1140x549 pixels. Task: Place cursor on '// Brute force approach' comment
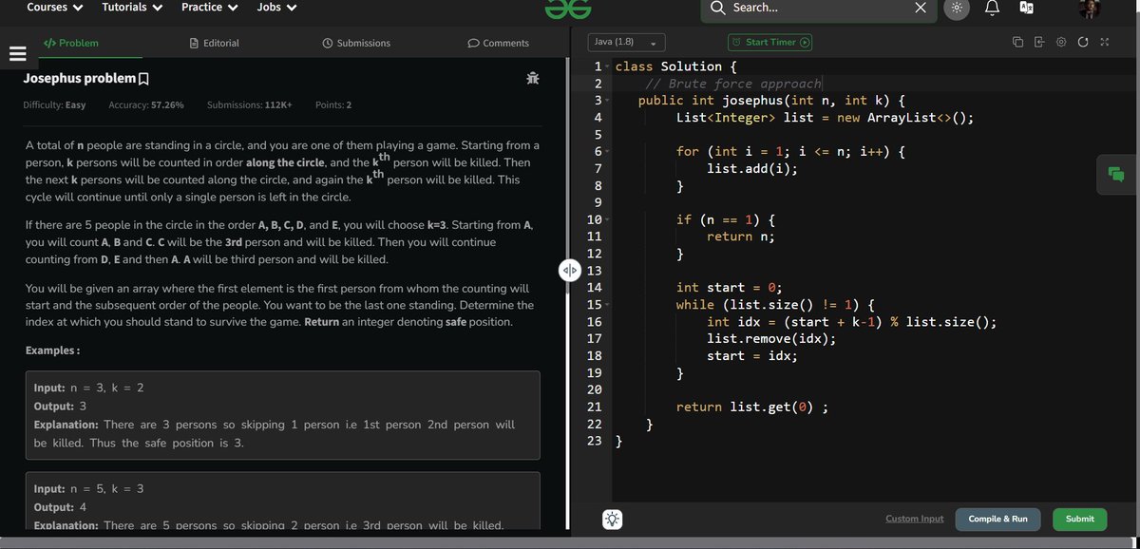click(x=732, y=84)
